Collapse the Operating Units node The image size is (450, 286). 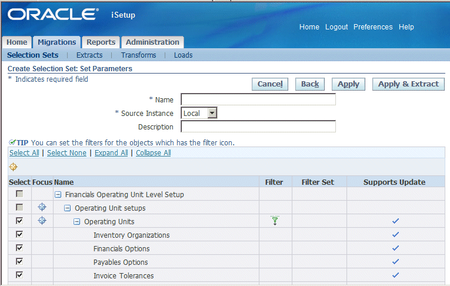(77, 222)
